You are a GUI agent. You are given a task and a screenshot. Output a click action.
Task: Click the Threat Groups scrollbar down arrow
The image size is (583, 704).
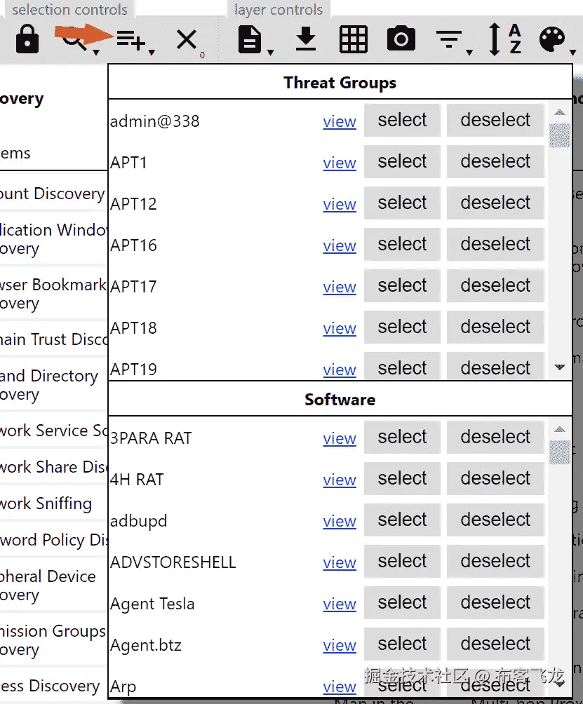pyautogui.click(x=559, y=366)
